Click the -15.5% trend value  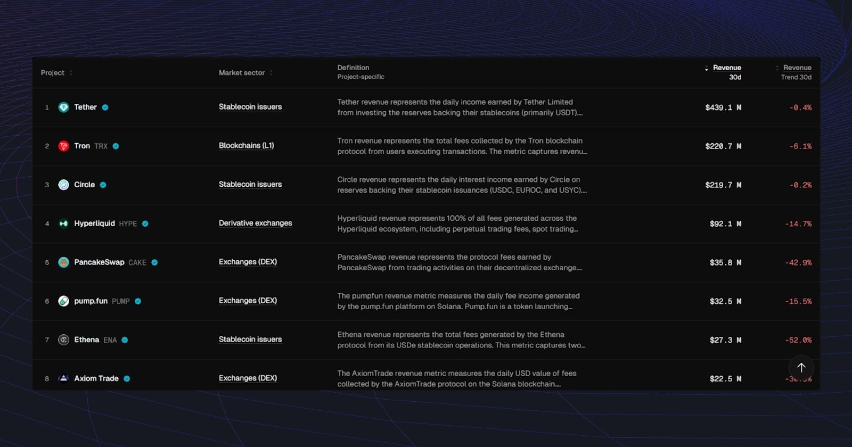point(798,302)
